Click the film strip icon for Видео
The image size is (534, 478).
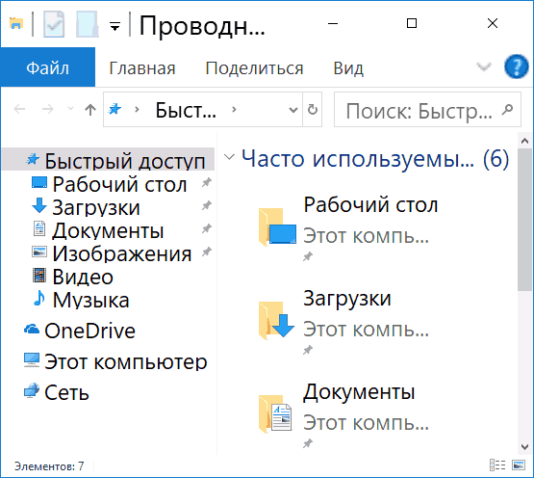click(x=39, y=275)
